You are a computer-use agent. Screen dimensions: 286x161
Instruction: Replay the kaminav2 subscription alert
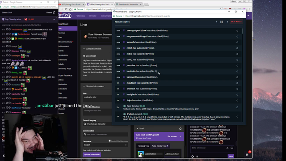coord(237,77)
